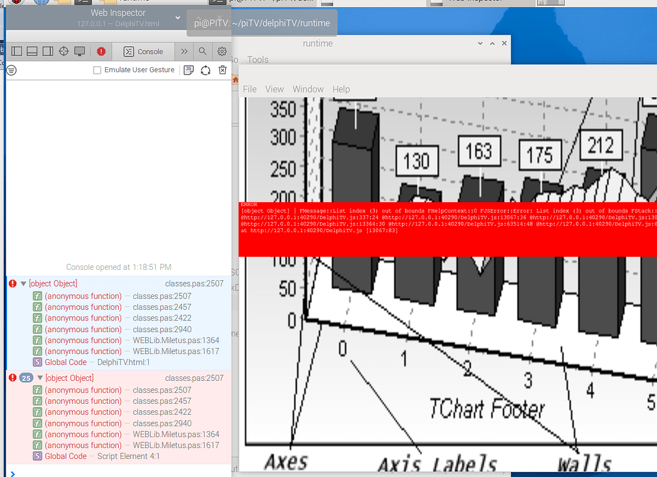The width and height of the screenshot is (657, 477).
Task: Open the File menu in the runtime window
Action: pyautogui.click(x=250, y=89)
